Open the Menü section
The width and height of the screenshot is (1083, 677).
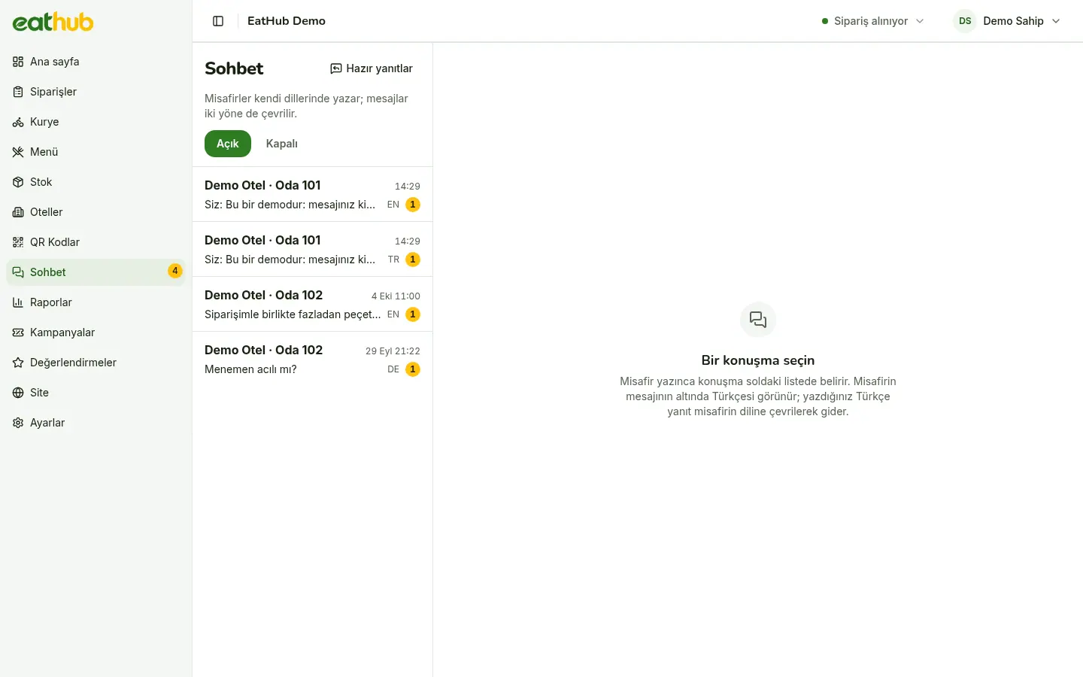(x=96, y=152)
